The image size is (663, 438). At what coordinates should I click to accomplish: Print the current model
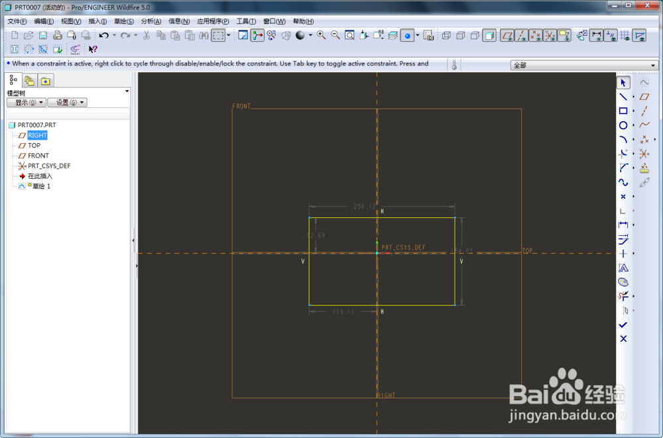pos(58,36)
